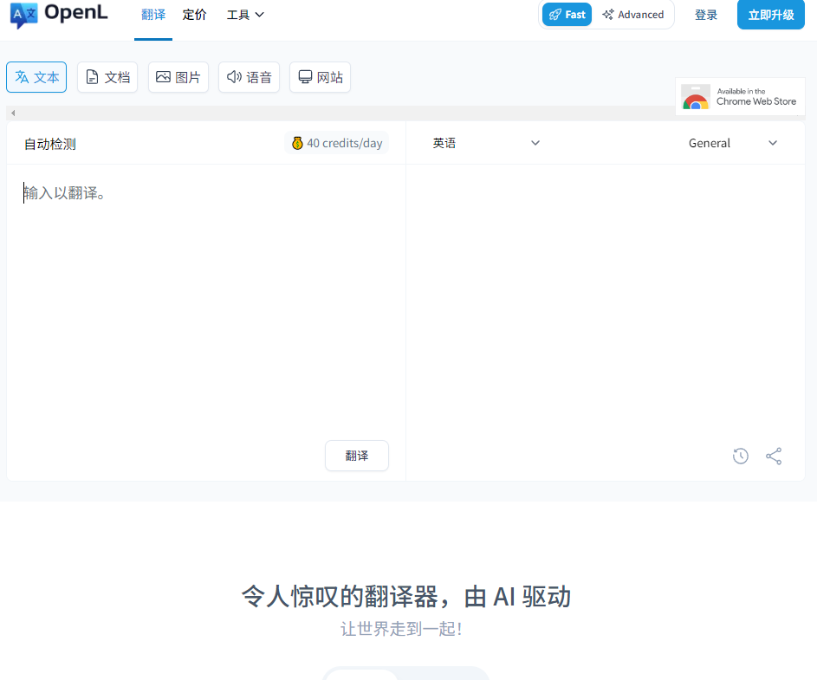The height and width of the screenshot is (680, 817).
Task: Select the 文本 text mode tab
Action: click(36, 77)
